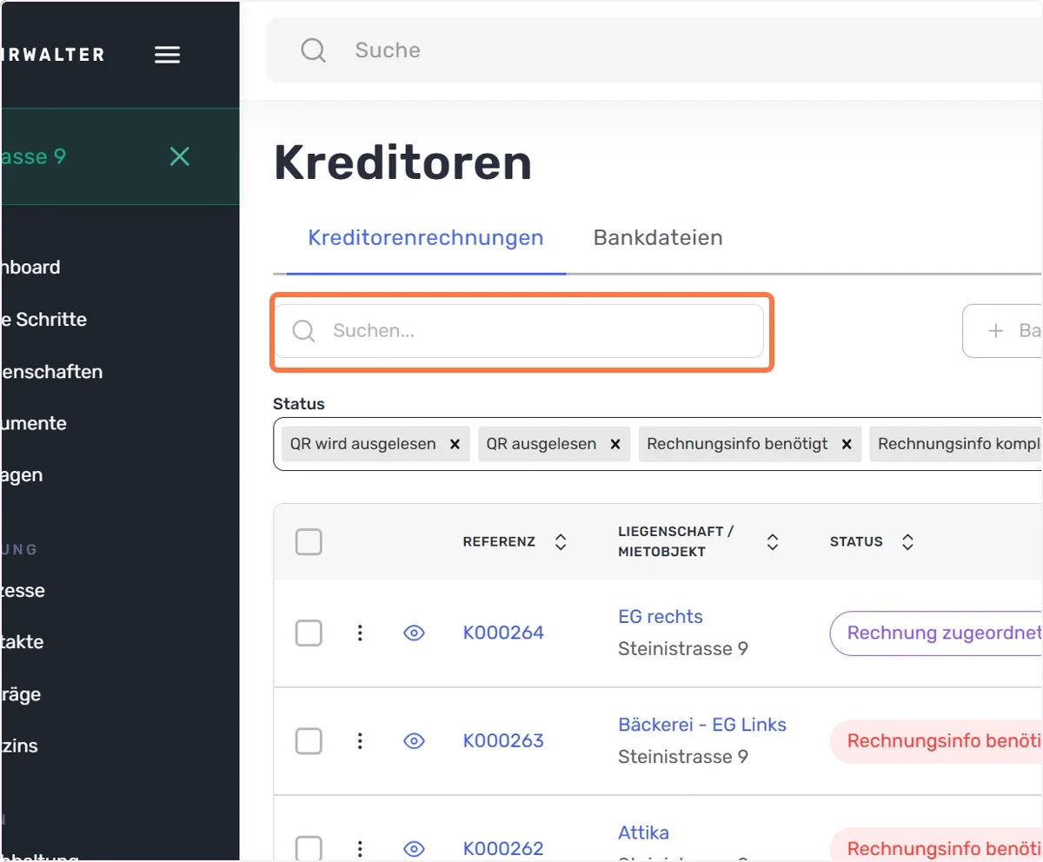1043x862 pixels.
Task: Switch to the Kreditorenrechnungen tab
Action: (x=426, y=238)
